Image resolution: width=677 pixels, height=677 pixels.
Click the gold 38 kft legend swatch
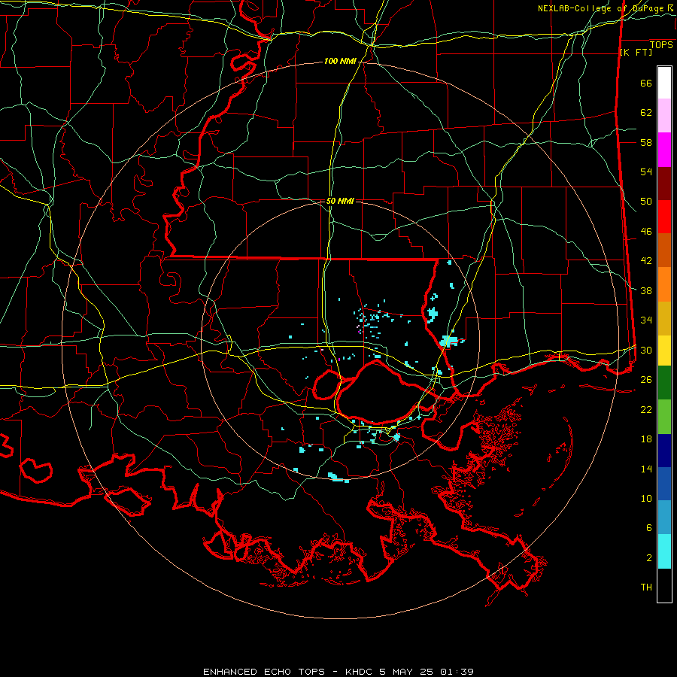coord(664,318)
